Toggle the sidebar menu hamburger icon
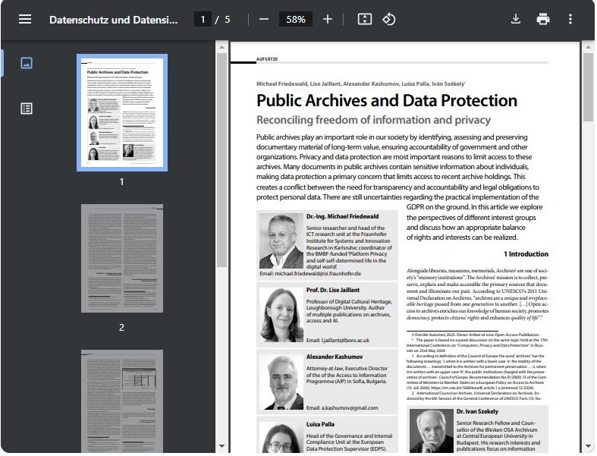Image resolution: width=597 pixels, height=456 pixels. point(25,20)
